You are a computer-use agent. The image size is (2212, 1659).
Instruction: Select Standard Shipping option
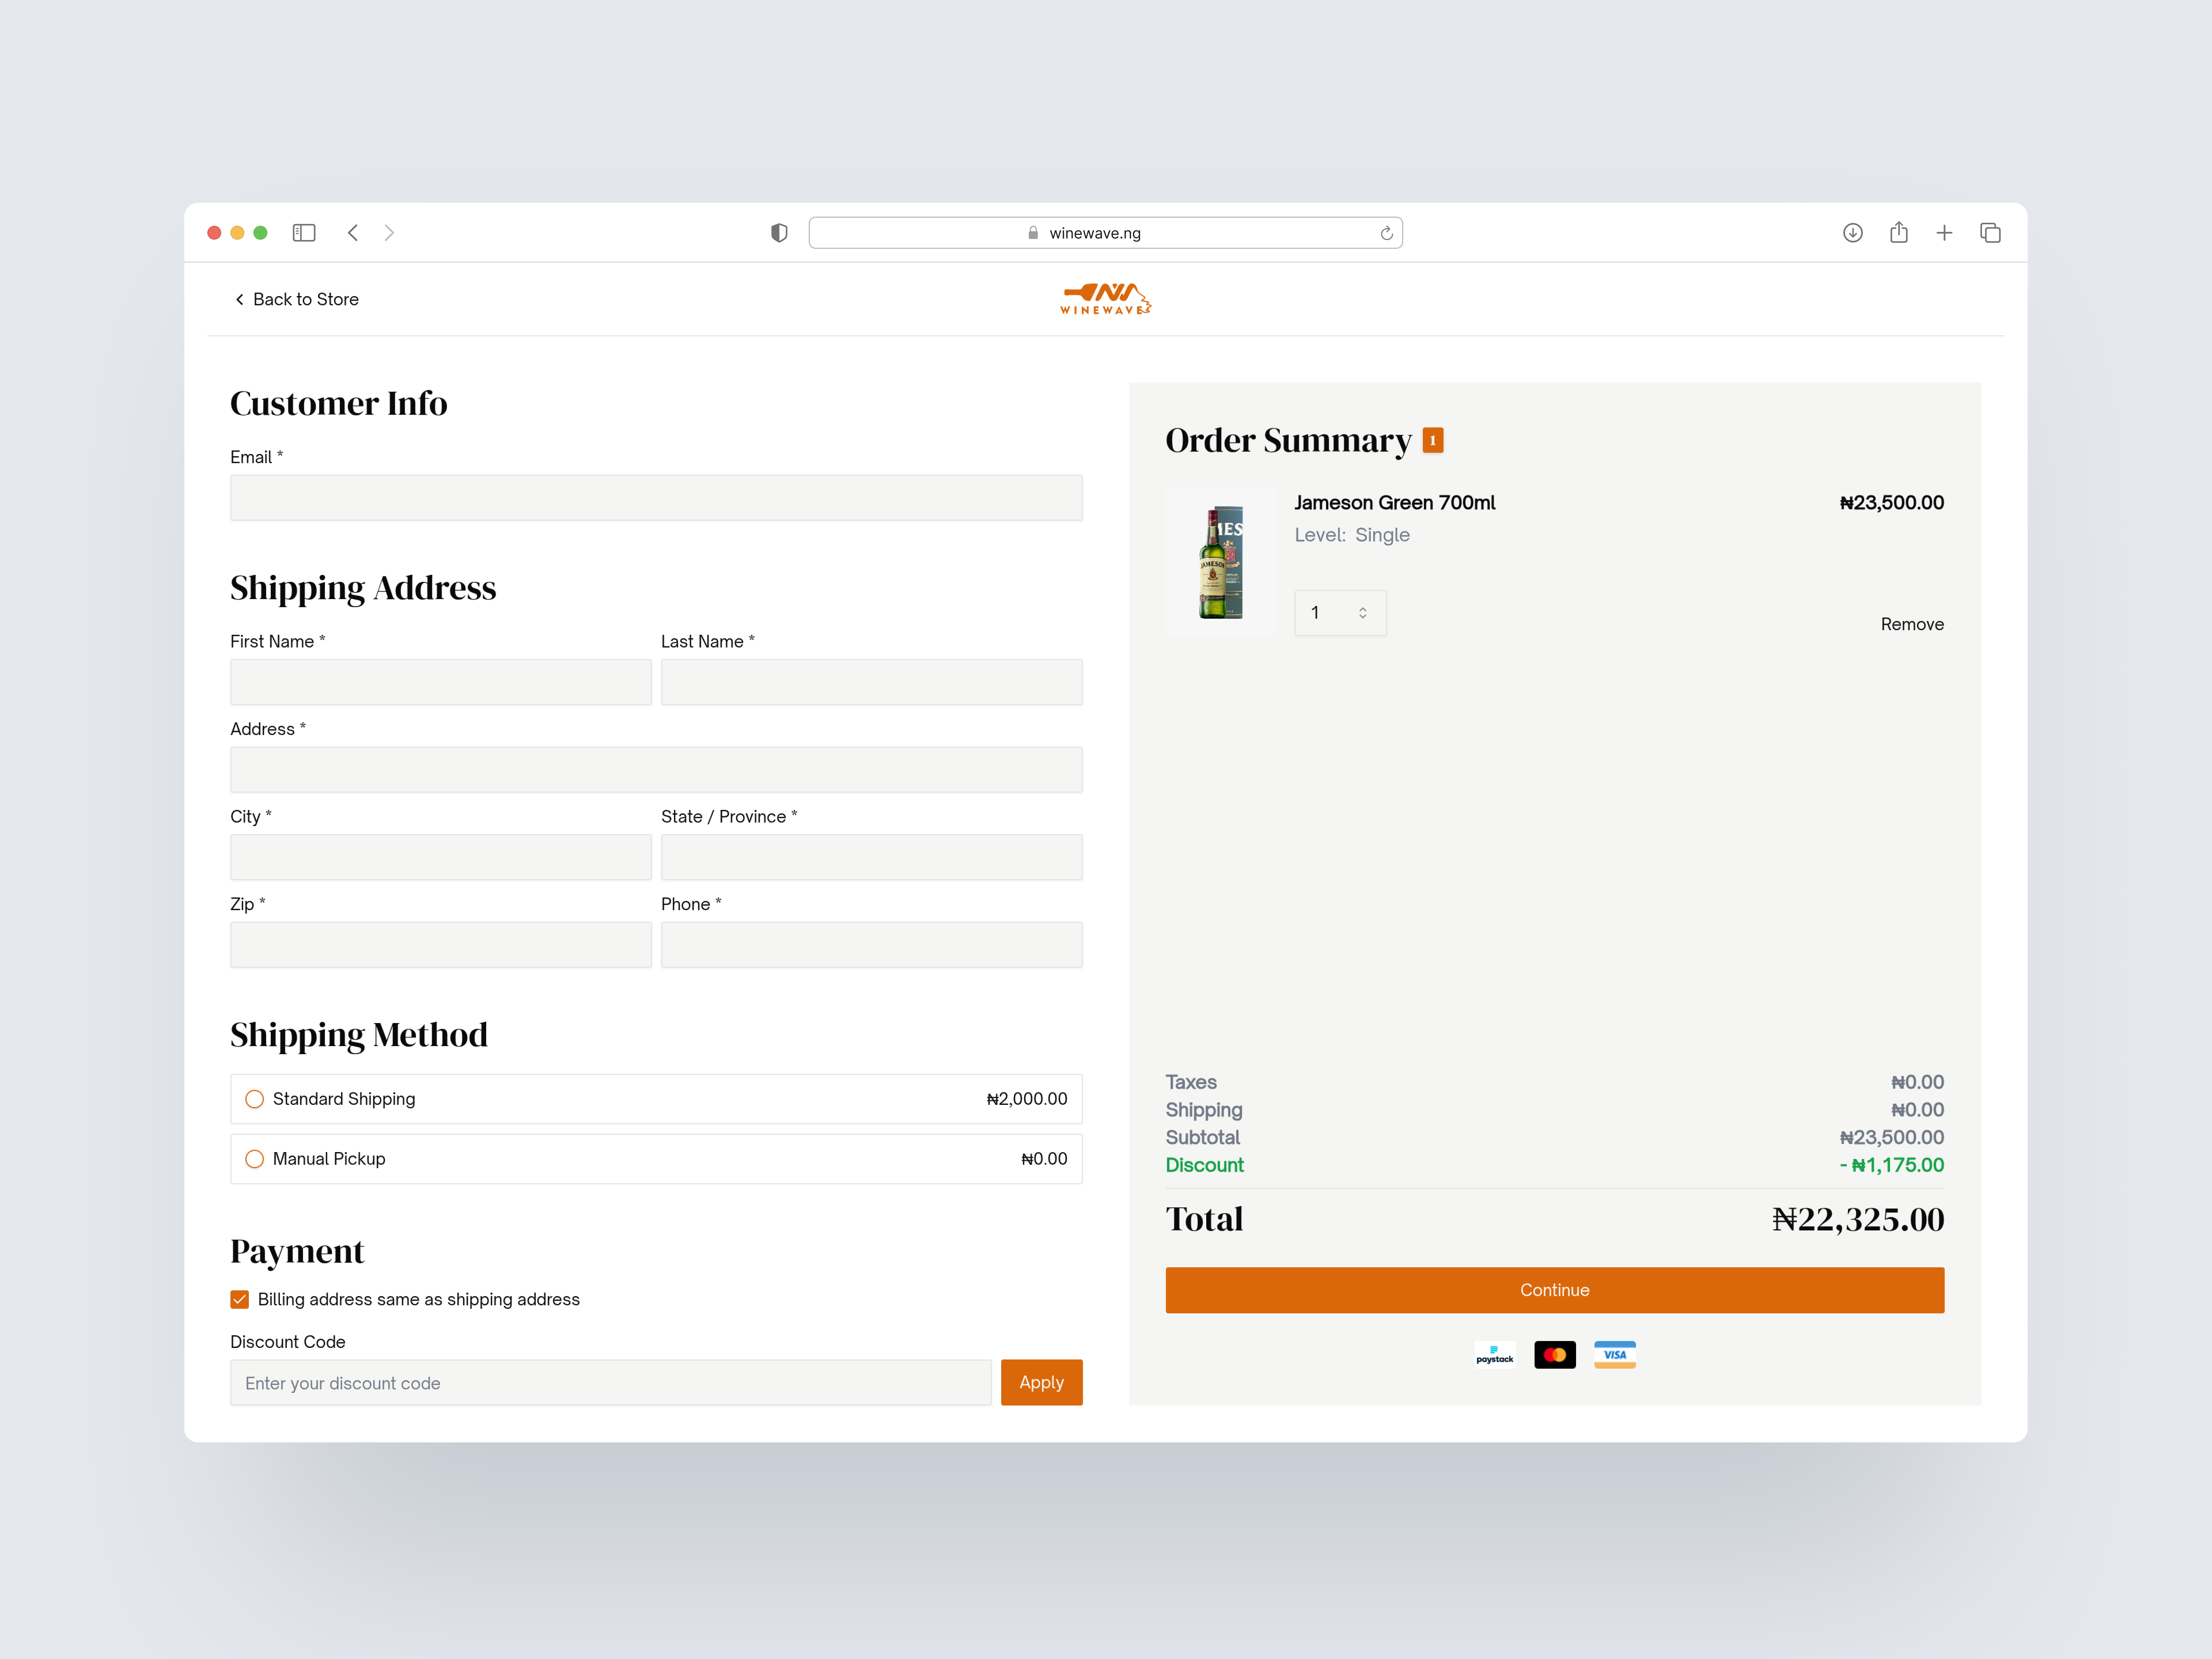pyautogui.click(x=656, y=1099)
